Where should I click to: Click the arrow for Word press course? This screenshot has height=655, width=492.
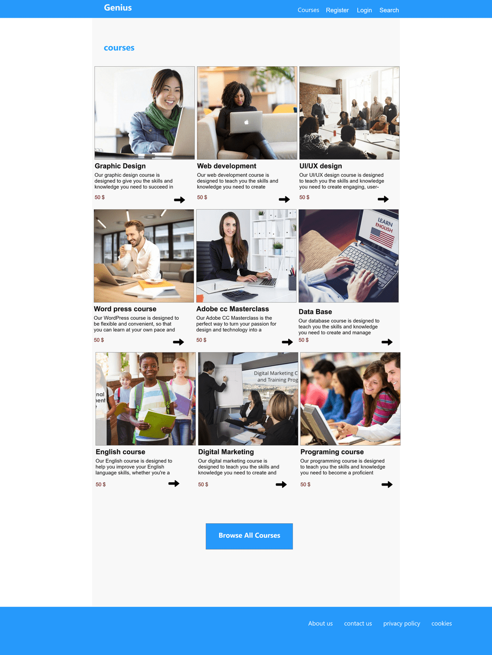tap(178, 342)
